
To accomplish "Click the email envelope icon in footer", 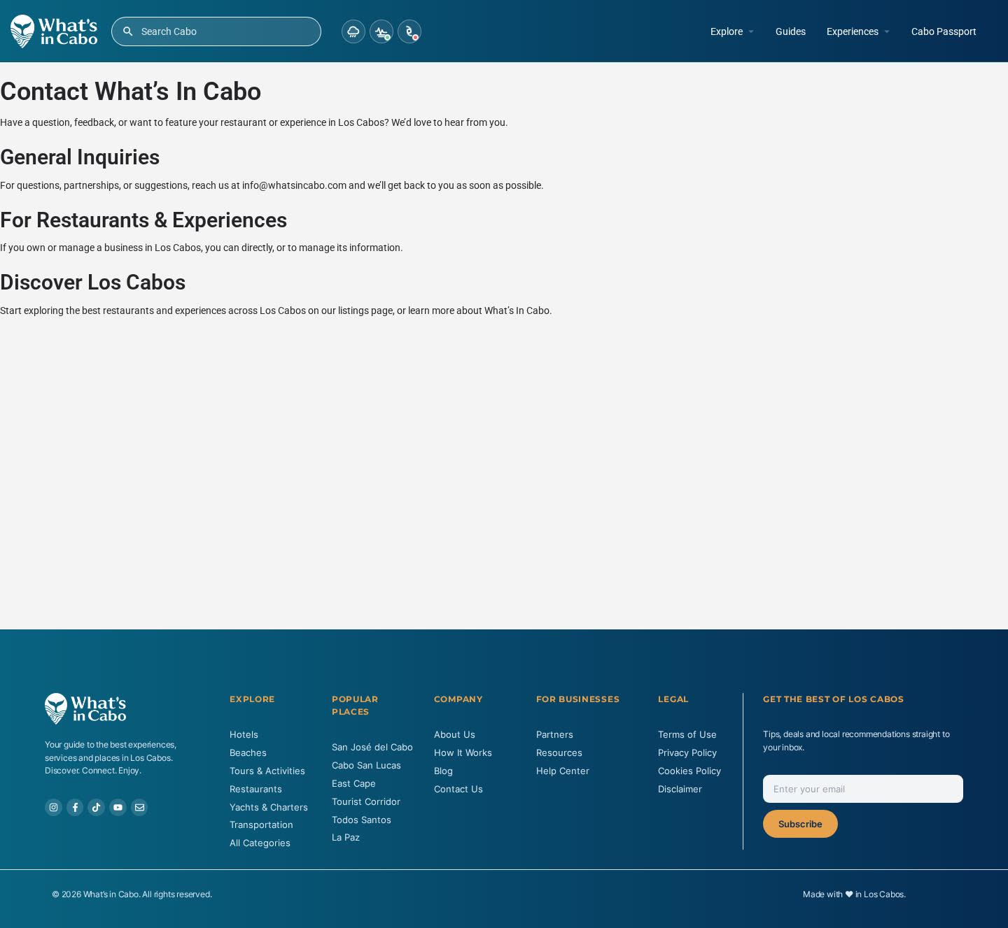I will pos(139,807).
